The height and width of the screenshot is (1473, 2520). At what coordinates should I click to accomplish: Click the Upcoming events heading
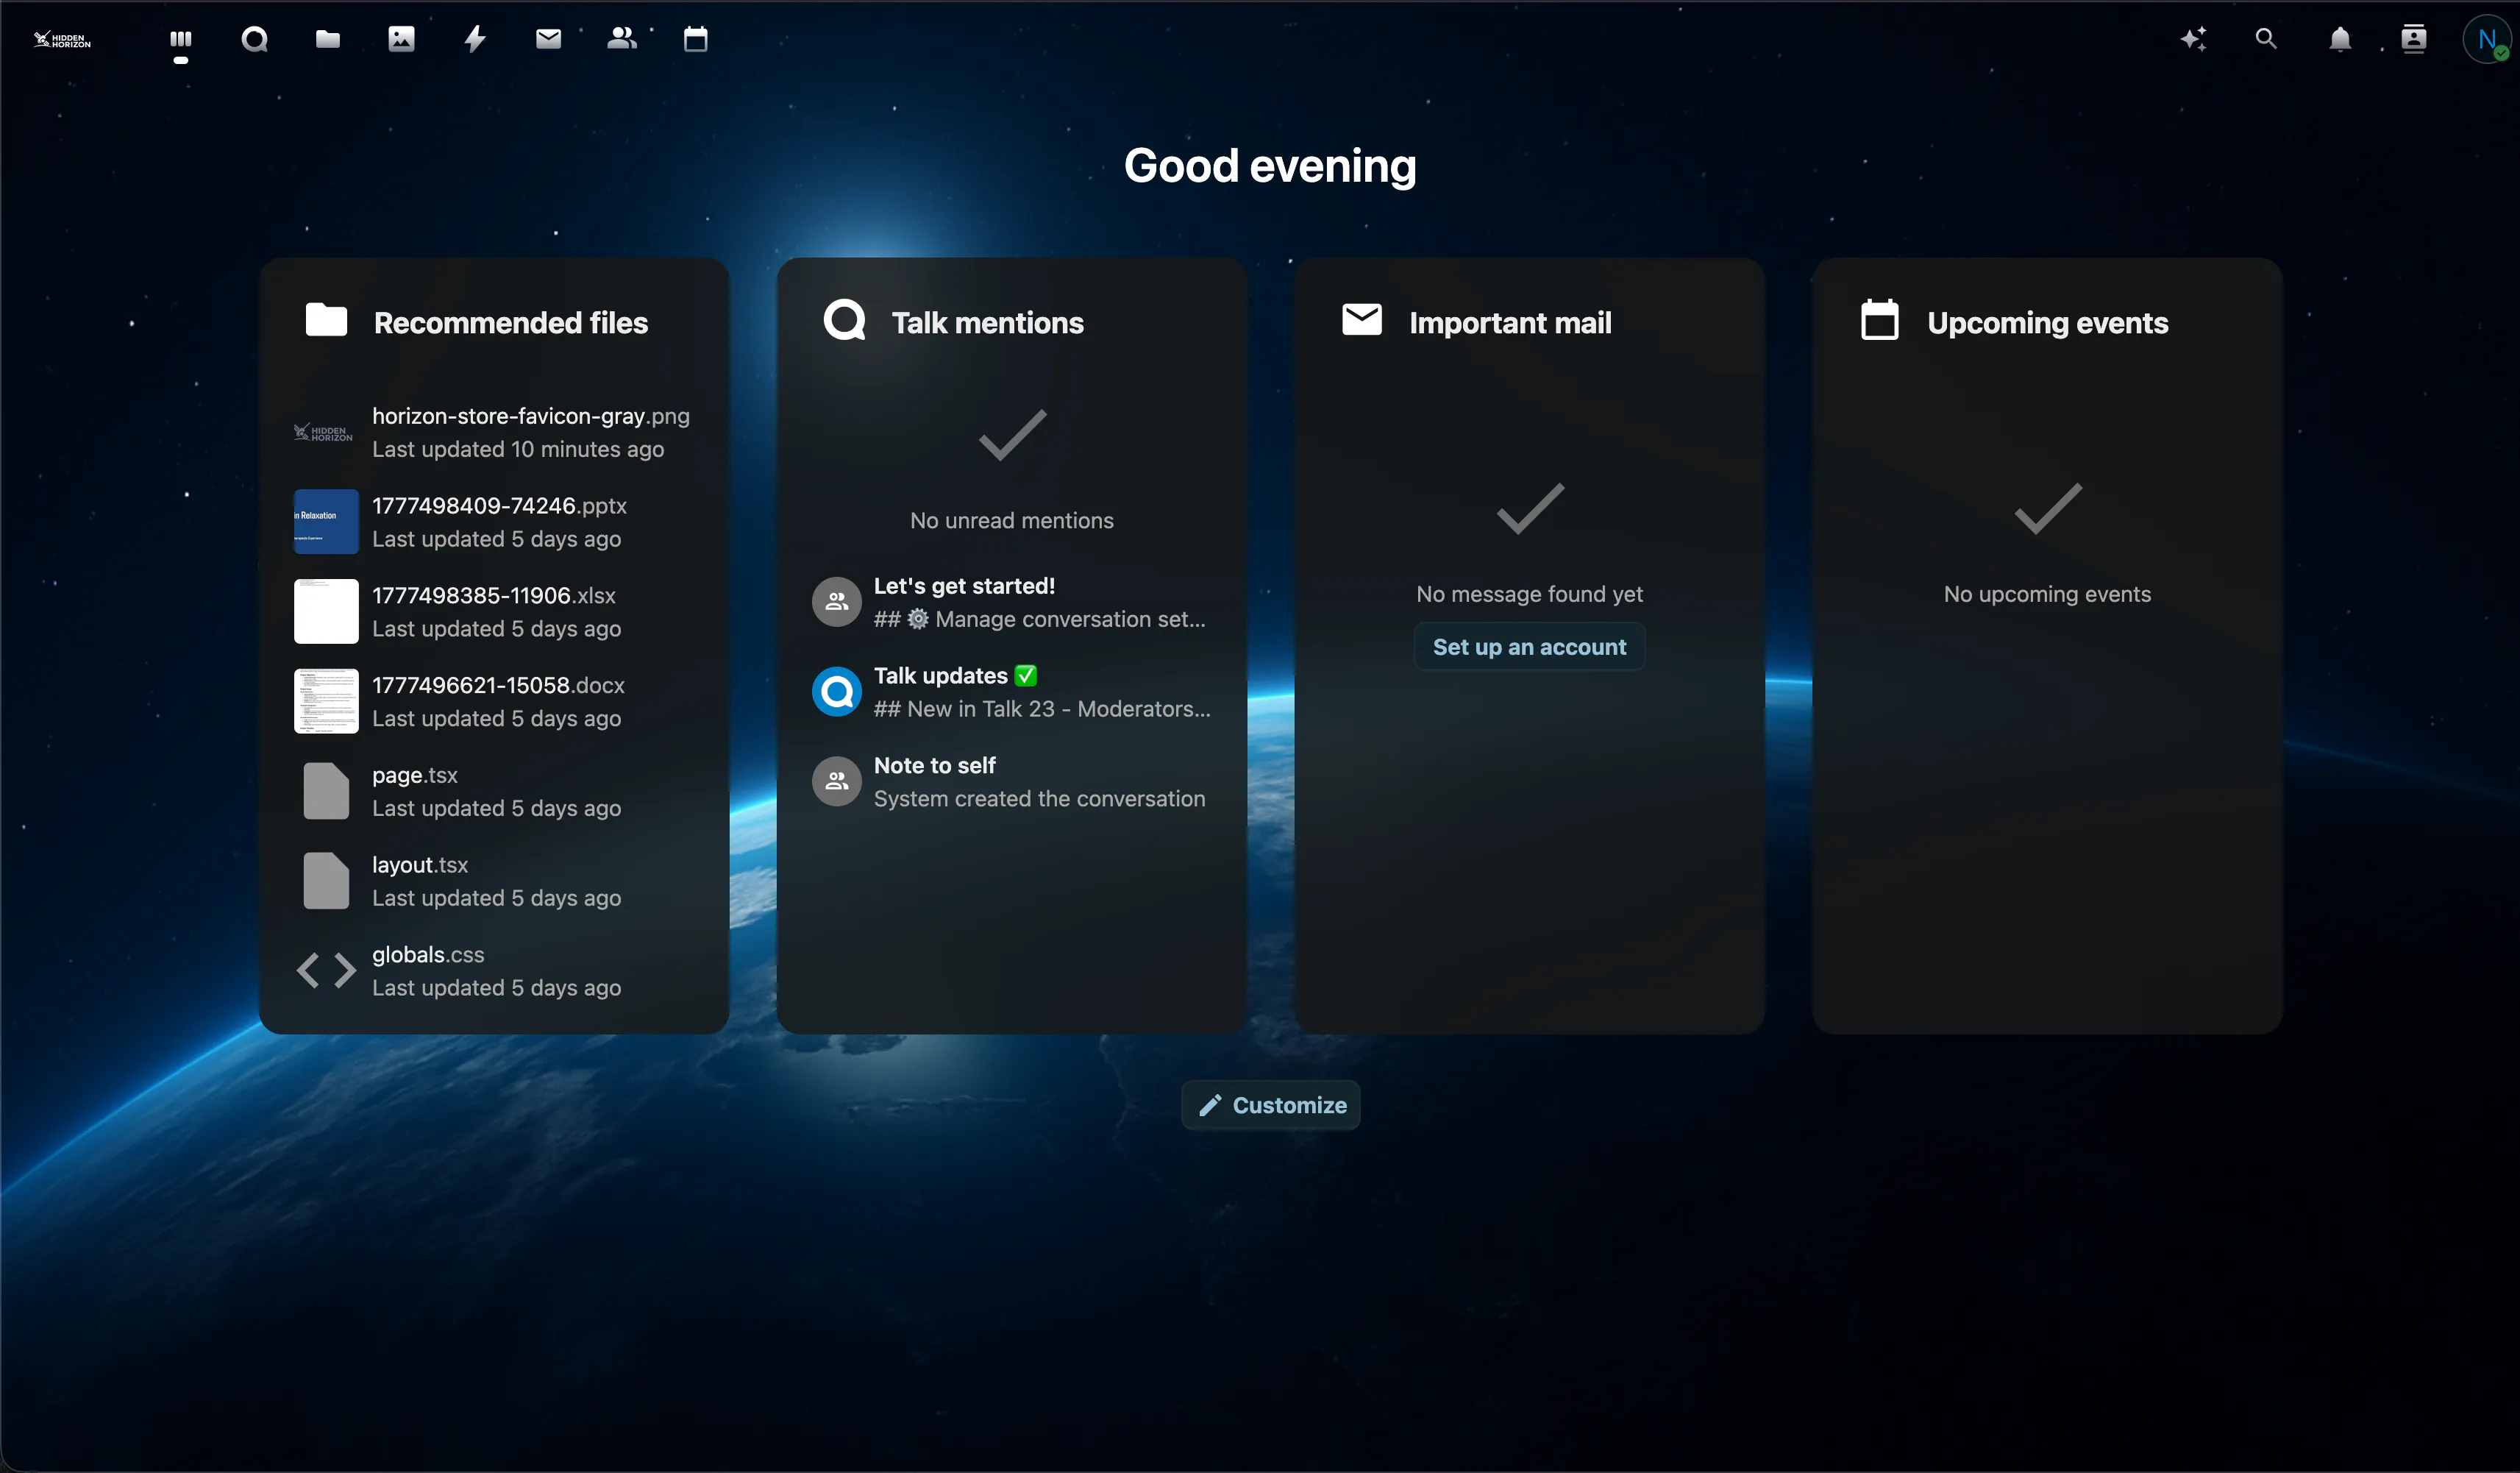2048,323
